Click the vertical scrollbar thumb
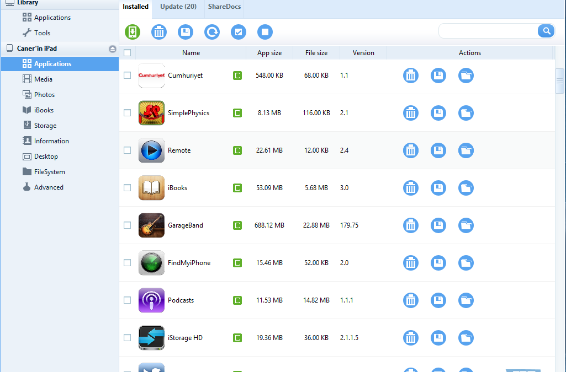Screen dimensions: 566x372 coord(559,80)
